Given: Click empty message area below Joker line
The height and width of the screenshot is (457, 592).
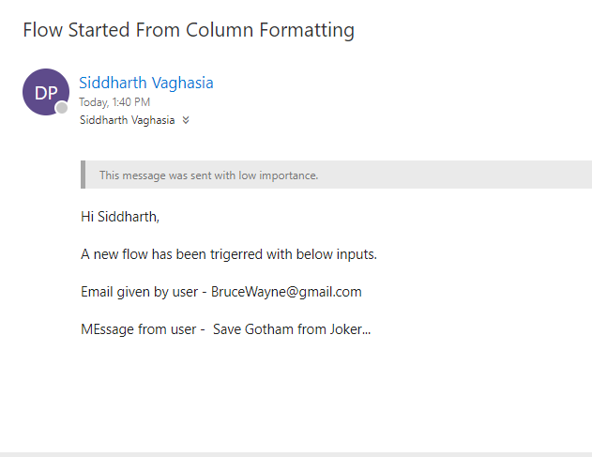Looking at the screenshot, I should (x=281, y=394).
